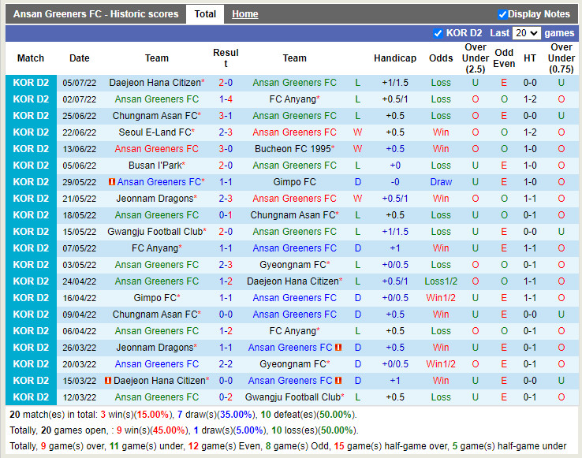This screenshot has height=458, width=582.
Task: Open Busan I'Park team link
Action: coord(156,166)
